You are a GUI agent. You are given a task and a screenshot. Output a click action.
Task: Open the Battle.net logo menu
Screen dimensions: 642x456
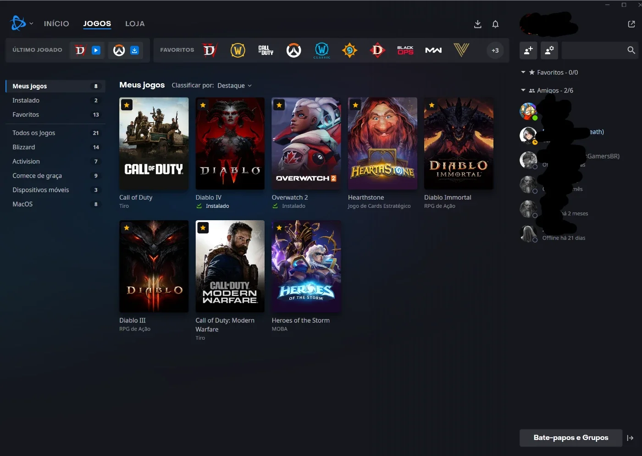pyautogui.click(x=18, y=23)
